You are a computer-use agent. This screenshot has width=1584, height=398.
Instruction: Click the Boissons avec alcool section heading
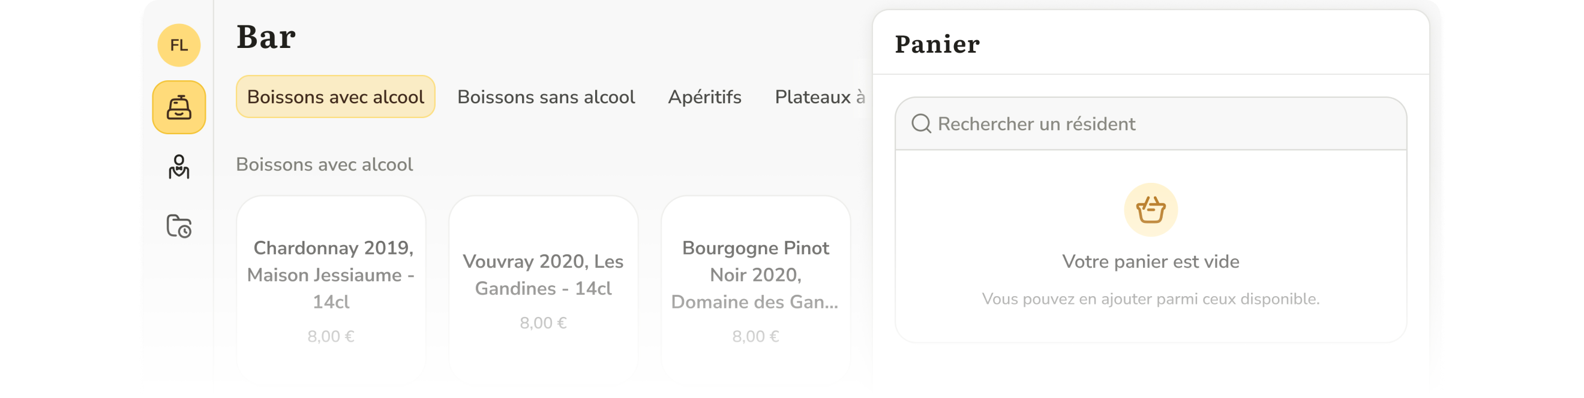(x=324, y=165)
